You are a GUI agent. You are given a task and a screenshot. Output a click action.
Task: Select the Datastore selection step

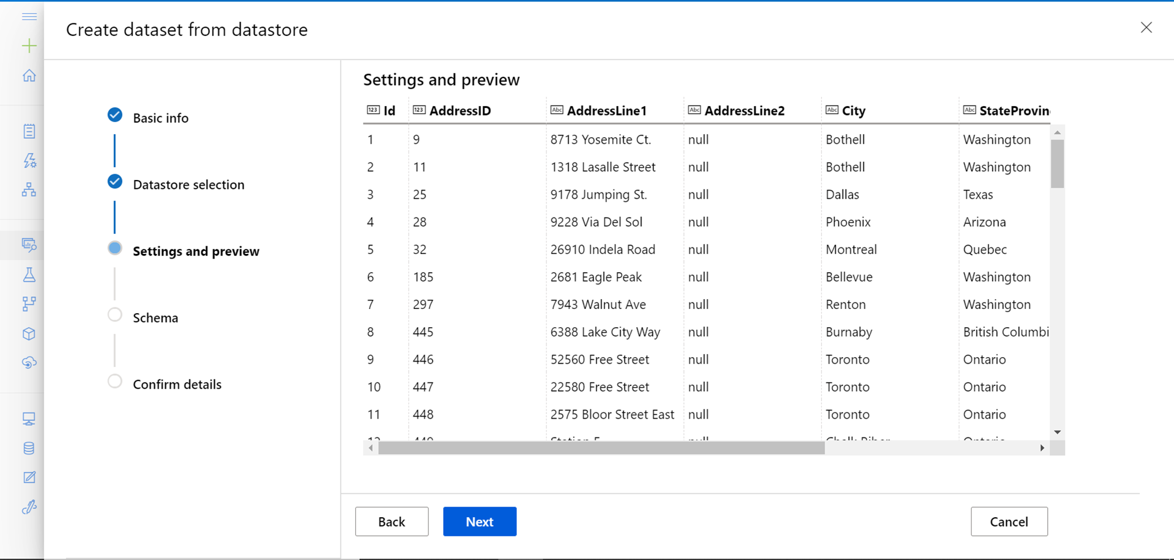tap(188, 185)
